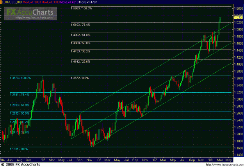
Task: Click the EUR/USD_BID chart title
Action: [11, 2]
